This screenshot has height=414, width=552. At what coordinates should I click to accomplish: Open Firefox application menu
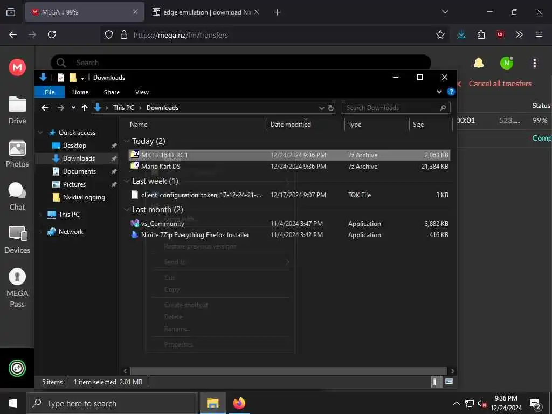coord(539,34)
